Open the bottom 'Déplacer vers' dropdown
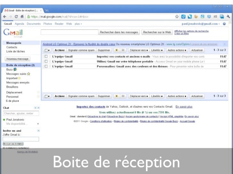This screenshot has width=233, height=174. click(x=139, y=96)
